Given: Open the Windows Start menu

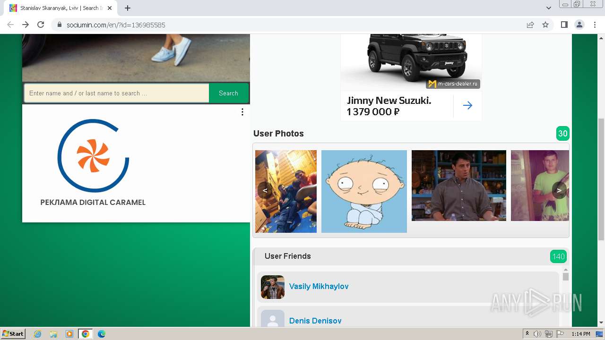Looking at the screenshot, I should click(x=13, y=334).
